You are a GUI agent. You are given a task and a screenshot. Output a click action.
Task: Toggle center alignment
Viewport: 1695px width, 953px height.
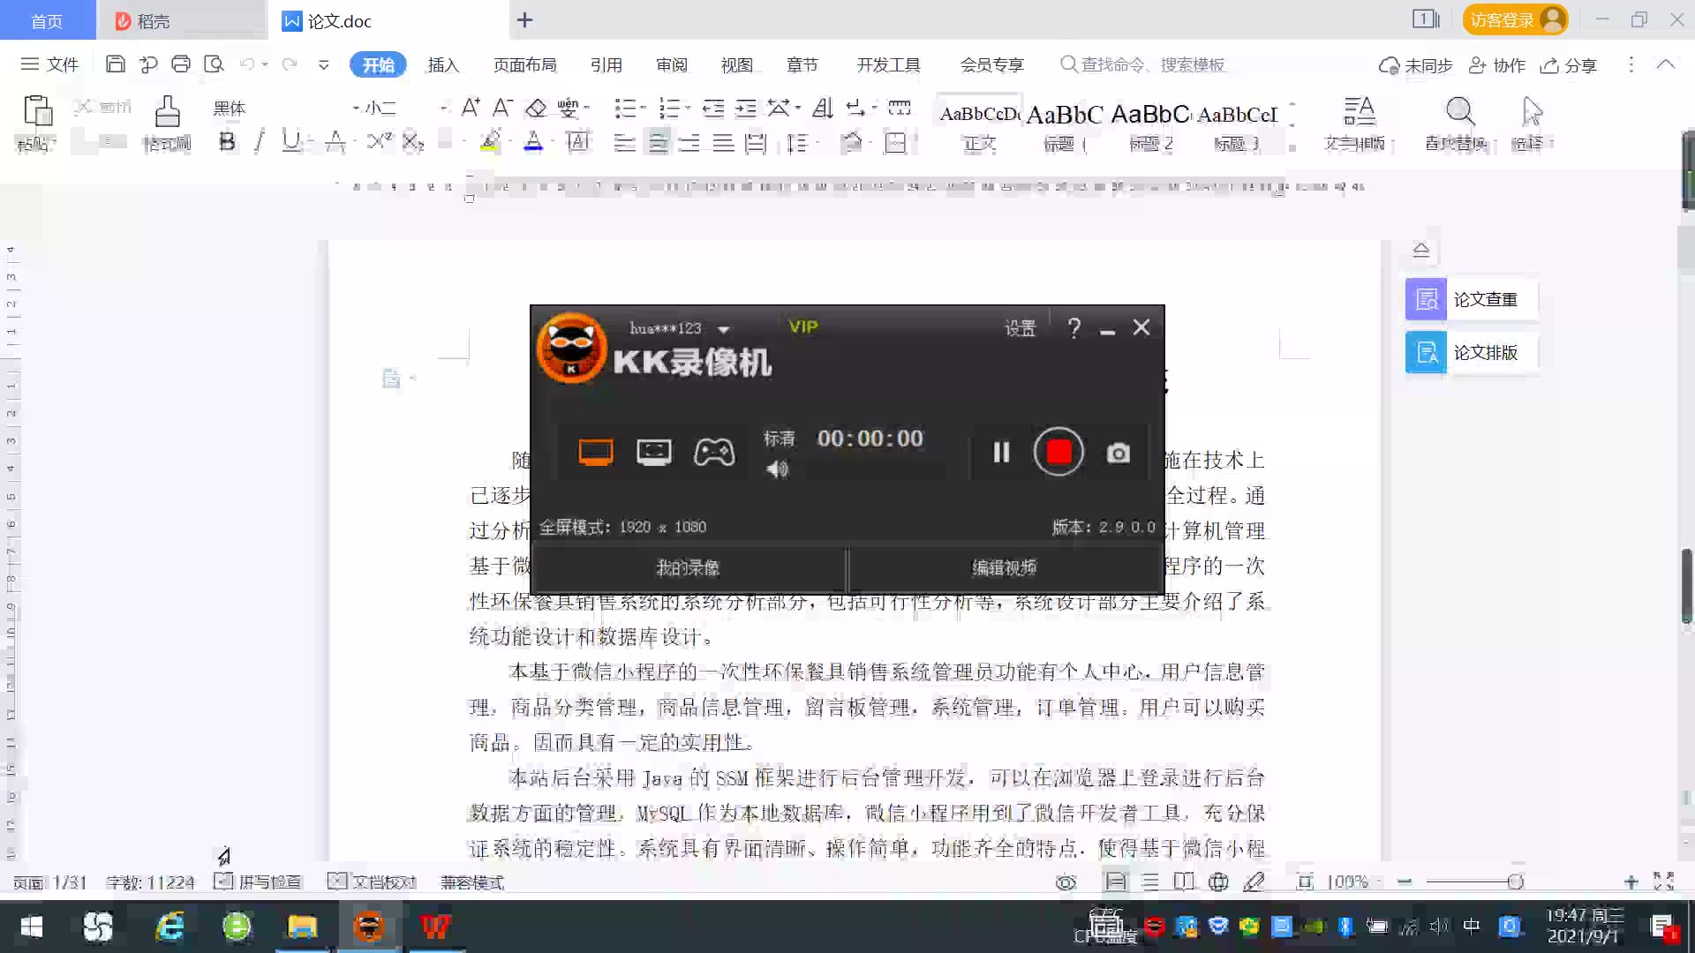tap(658, 142)
